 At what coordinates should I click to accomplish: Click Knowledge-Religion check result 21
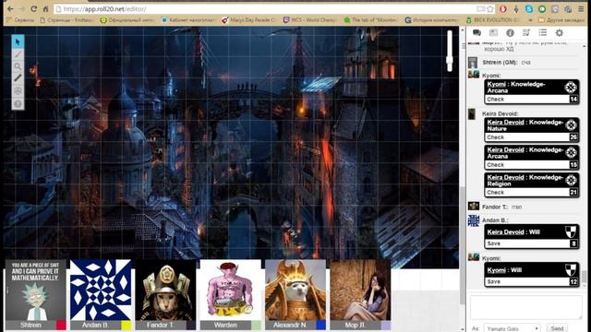point(573,192)
